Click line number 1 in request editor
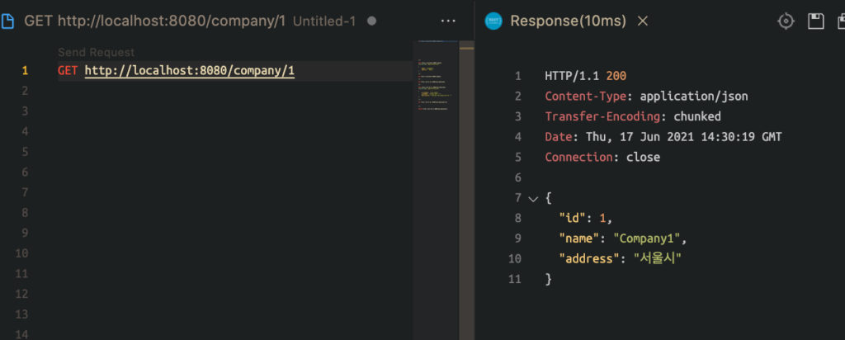The height and width of the screenshot is (340, 845). pos(25,71)
